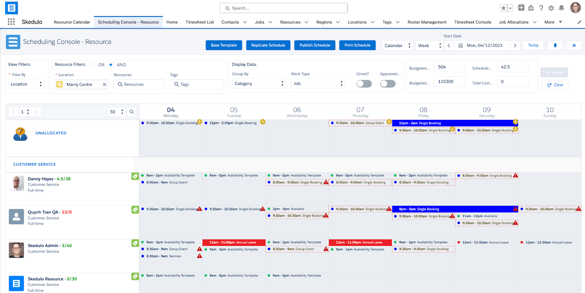The image size is (585, 293).
Task: Toggle the Approved switch
Action: click(388, 84)
